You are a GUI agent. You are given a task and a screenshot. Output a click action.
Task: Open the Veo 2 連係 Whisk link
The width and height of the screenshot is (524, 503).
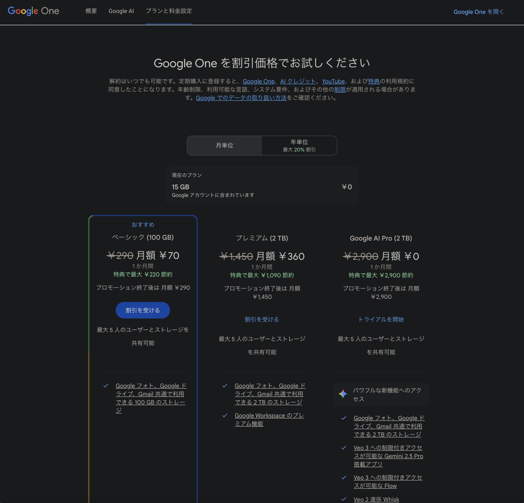point(376,499)
